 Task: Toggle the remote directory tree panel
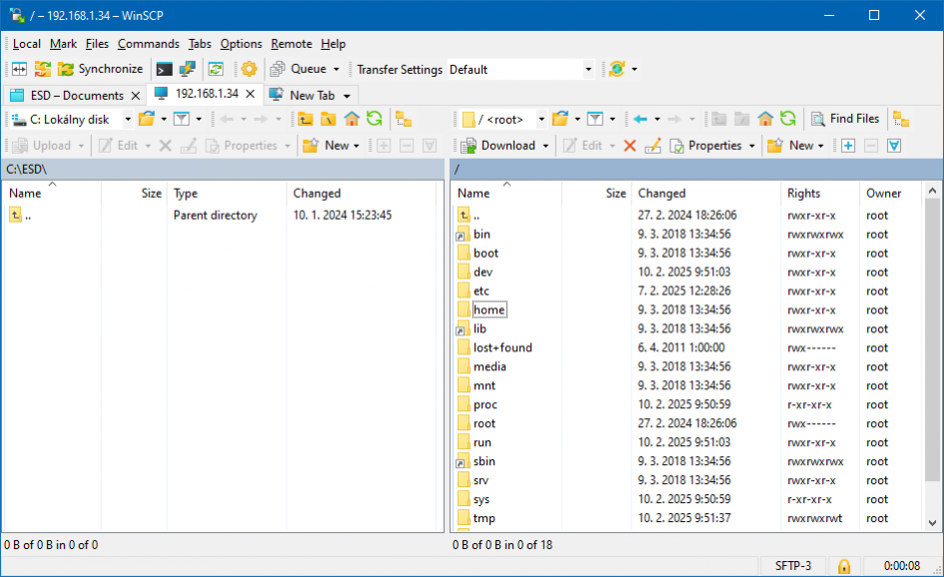click(901, 119)
